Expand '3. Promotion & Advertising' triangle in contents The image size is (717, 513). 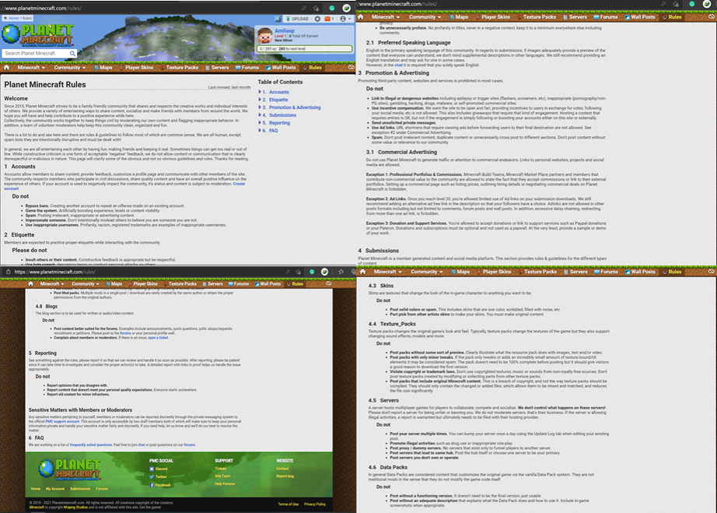click(260, 107)
